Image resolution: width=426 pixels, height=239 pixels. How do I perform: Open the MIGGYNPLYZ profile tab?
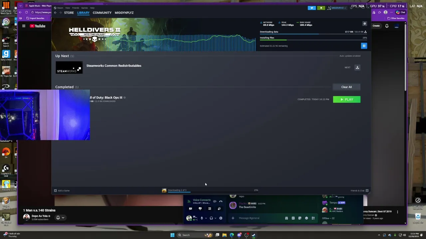click(x=124, y=13)
